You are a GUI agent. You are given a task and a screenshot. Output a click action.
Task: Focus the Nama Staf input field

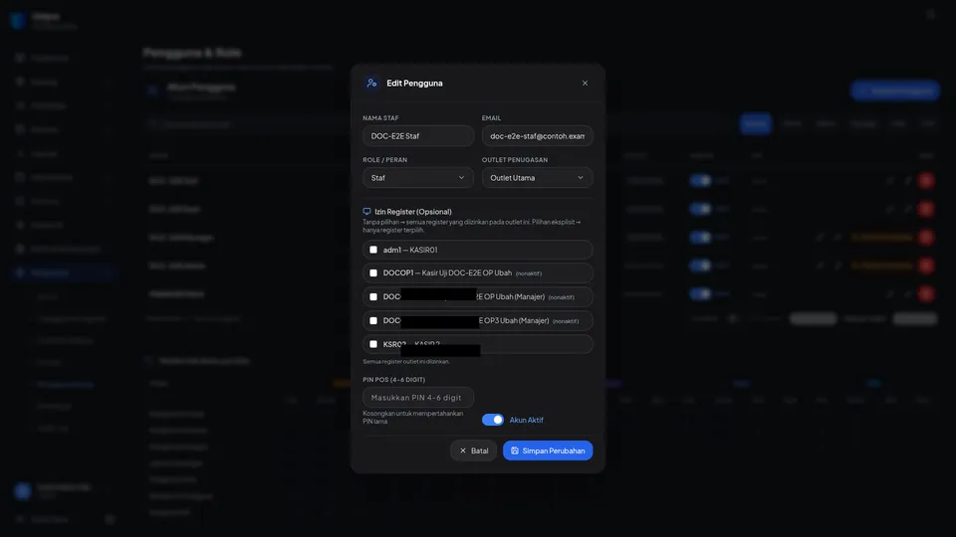tap(418, 136)
